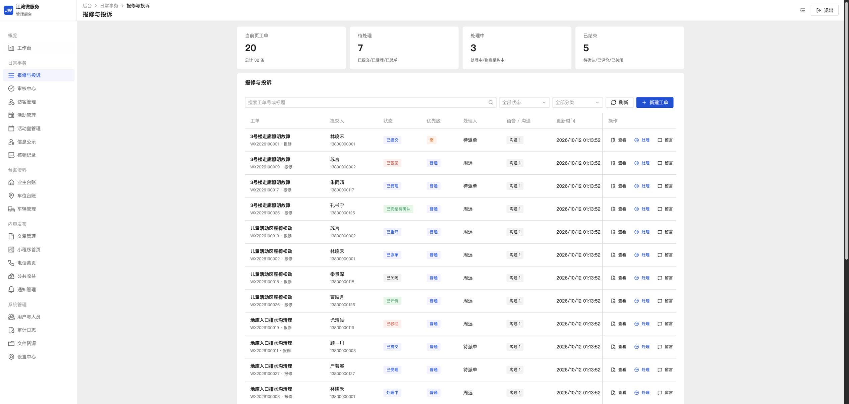This screenshot has width=849, height=404.
Task: Click the 用户与人员 people icon
Action: pyautogui.click(x=11, y=317)
